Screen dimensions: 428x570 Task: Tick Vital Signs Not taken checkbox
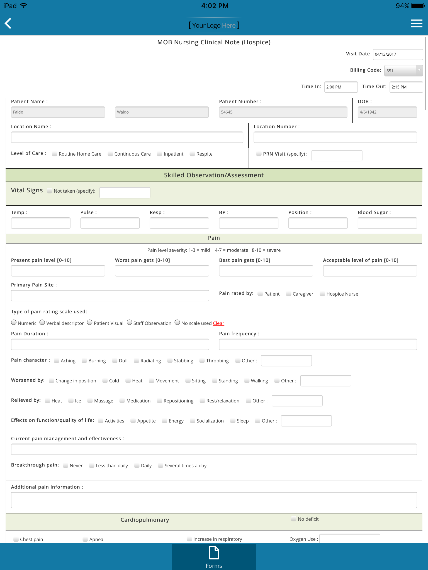click(50, 191)
